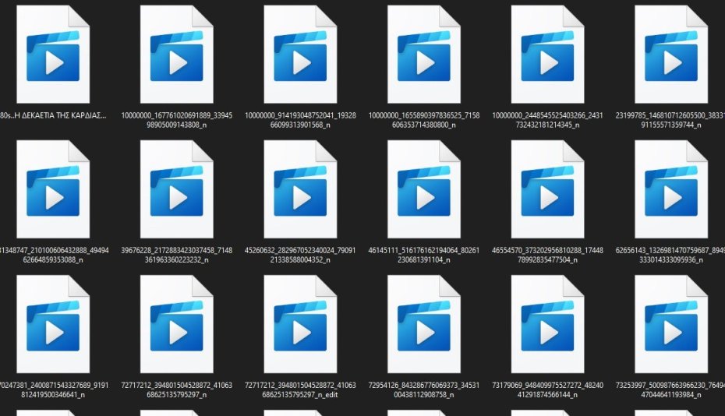Image resolution: width=725 pixels, height=416 pixels.
Task: Click file name 80s..Η ΔΕΚΑΕΤΙΑ ΤΗΣ ΚΑΡΔΙΑΣ...
Action: (53, 115)
